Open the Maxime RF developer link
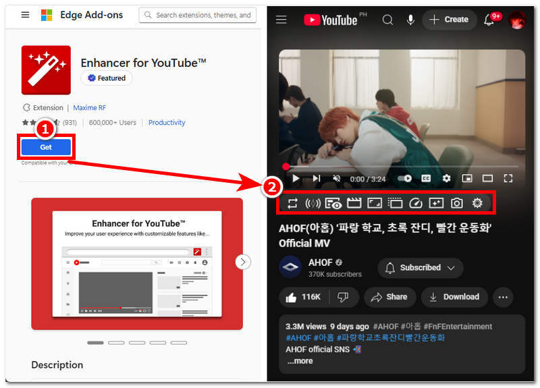540x388 pixels. point(90,108)
